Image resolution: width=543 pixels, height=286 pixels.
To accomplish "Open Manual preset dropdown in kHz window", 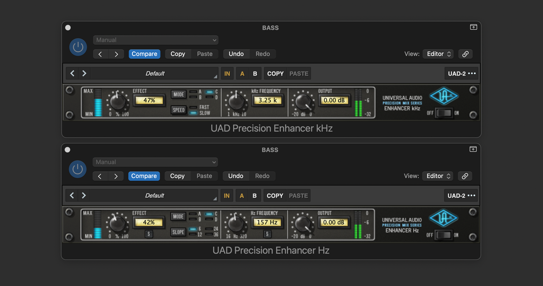I will click(156, 40).
